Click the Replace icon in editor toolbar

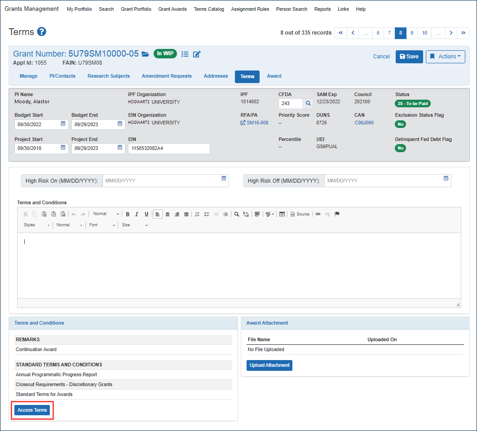click(246, 214)
